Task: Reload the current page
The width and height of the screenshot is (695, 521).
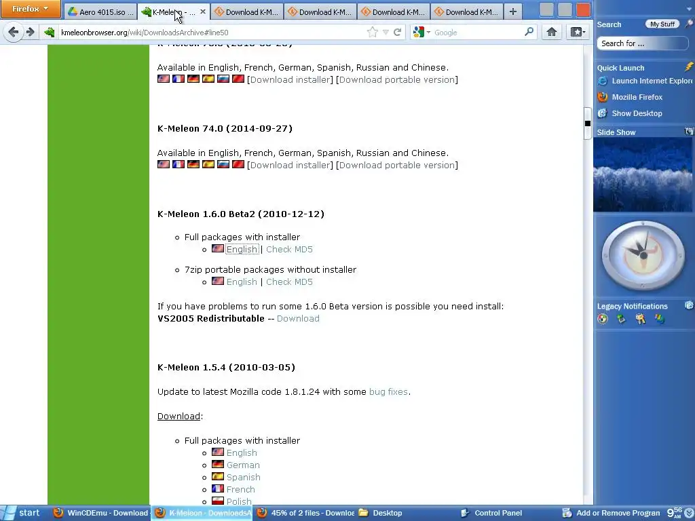Action: tap(398, 32)
